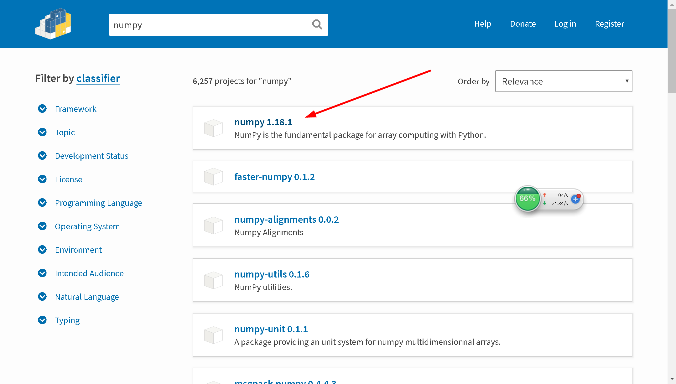Go to the Donate page

click(x=523, y=24)
